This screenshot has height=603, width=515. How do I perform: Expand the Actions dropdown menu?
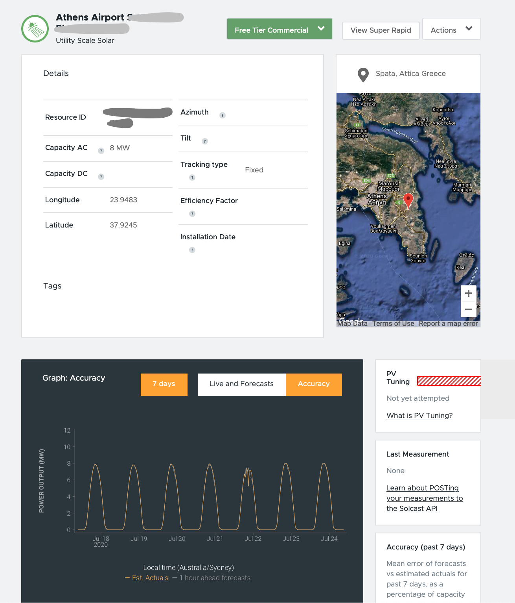[x=451, y=29]
